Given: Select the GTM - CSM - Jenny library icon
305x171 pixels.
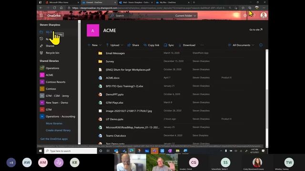Looking at the screenshot, I should 42,95.
